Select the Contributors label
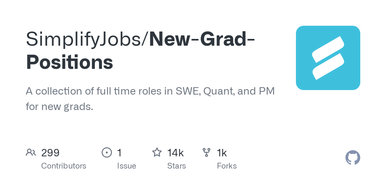 63,166
